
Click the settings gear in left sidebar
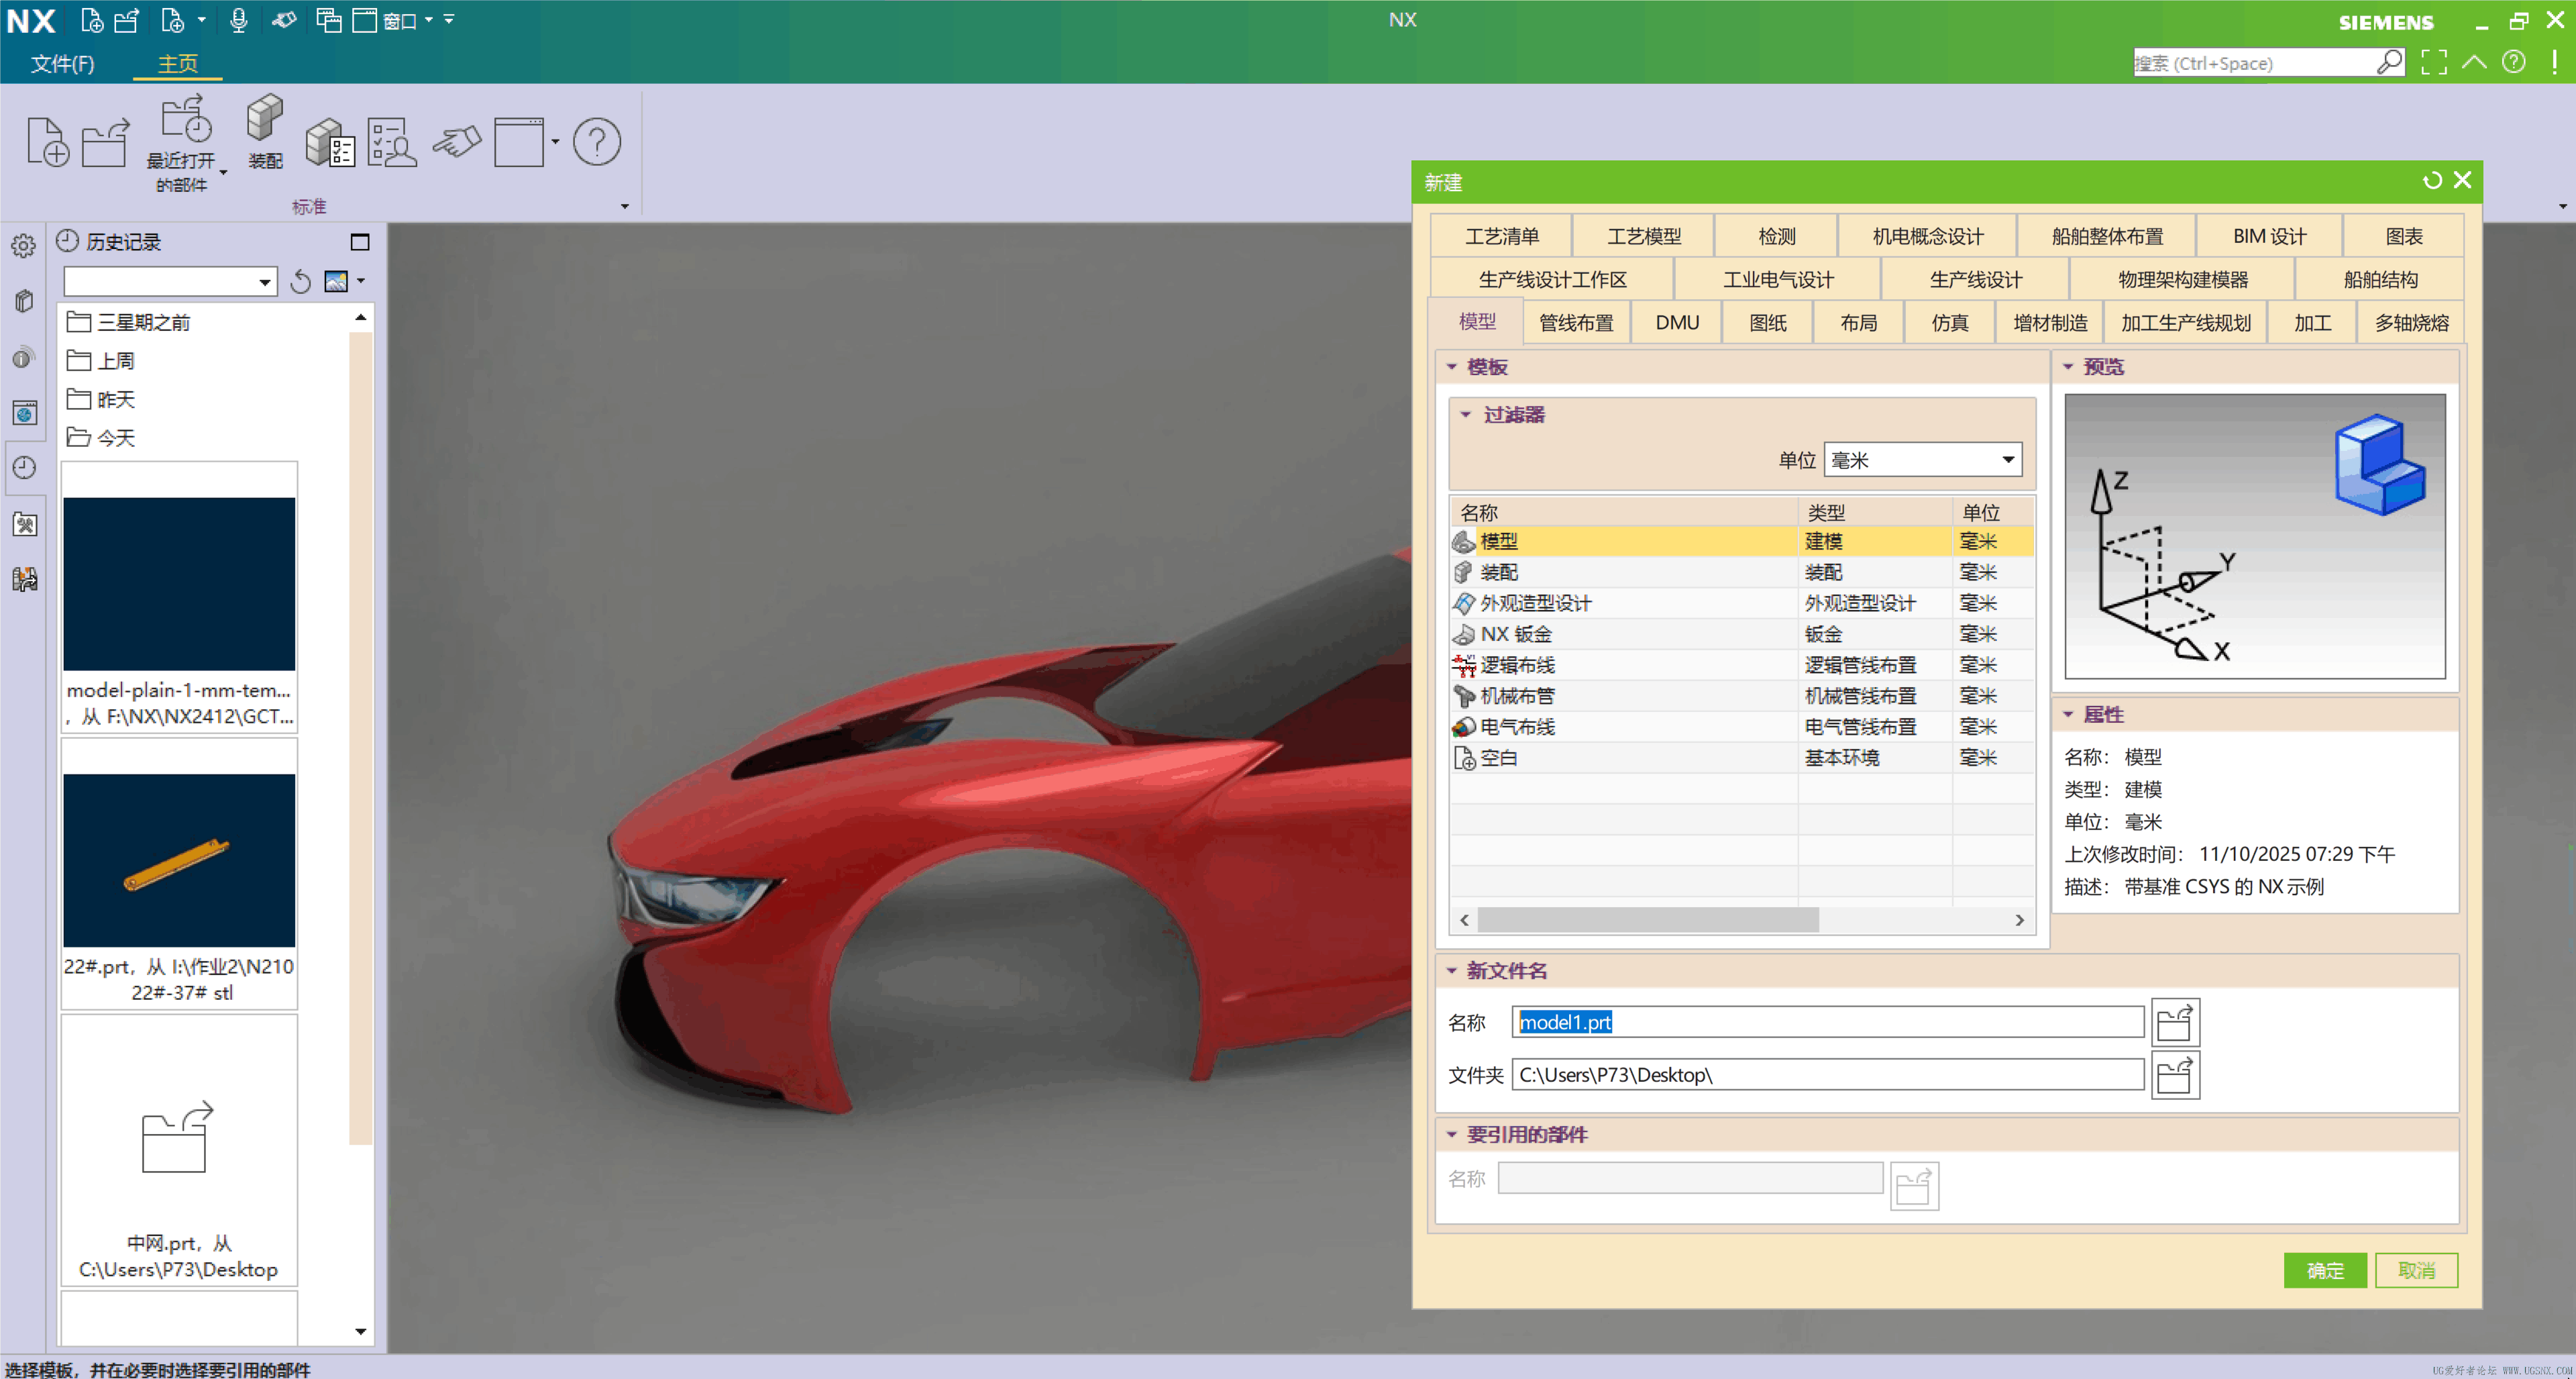(24, 246)
